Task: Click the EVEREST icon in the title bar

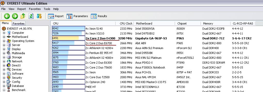Action: [x=3, y=3]
